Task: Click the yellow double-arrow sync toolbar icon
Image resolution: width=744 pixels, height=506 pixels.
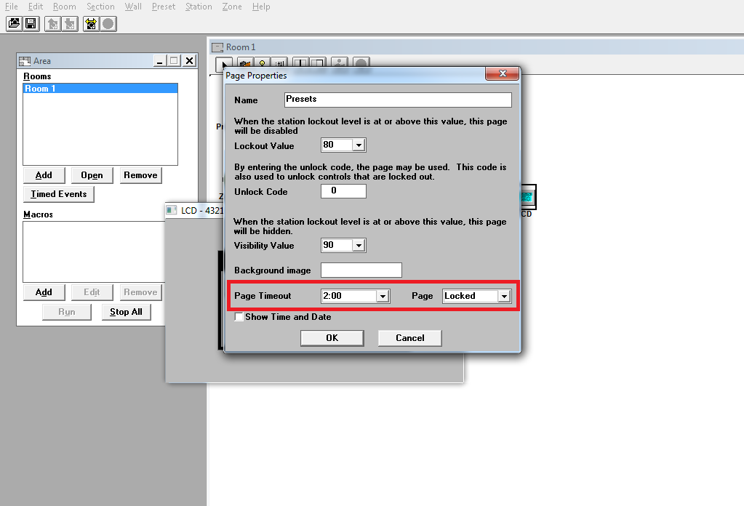Action: pyautogui.click(x=91, y=24)
